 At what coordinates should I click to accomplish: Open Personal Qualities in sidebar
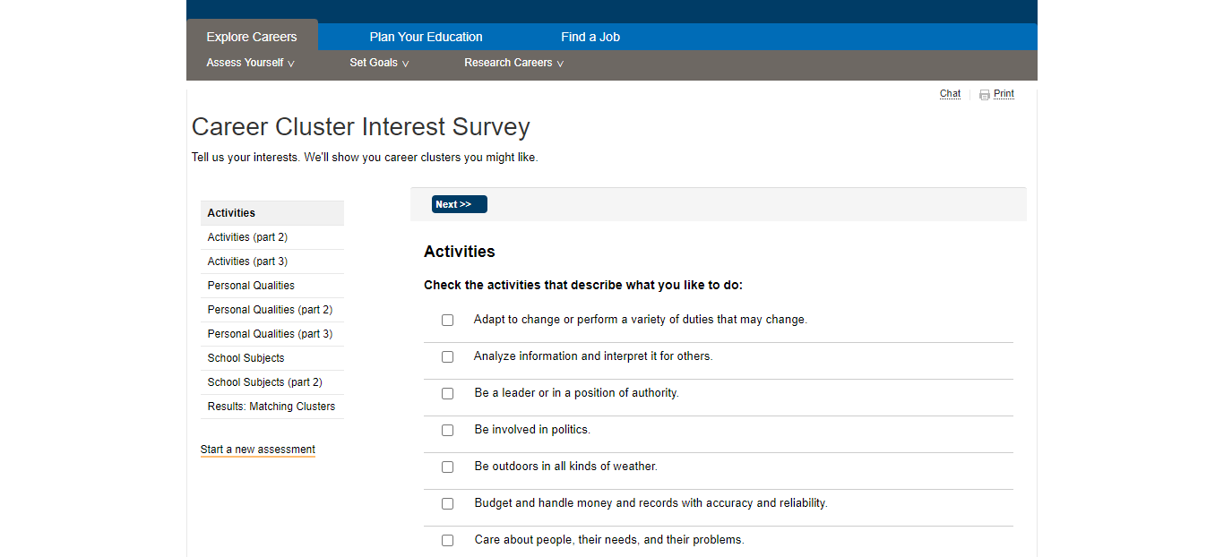tap(251, 286)
